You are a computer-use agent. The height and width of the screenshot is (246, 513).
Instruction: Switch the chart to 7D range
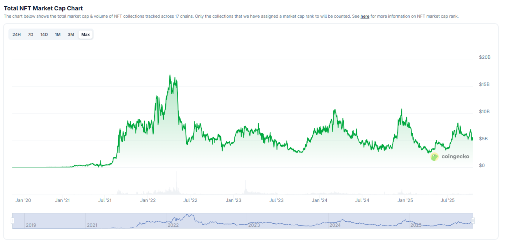click(x=30, y=34)
